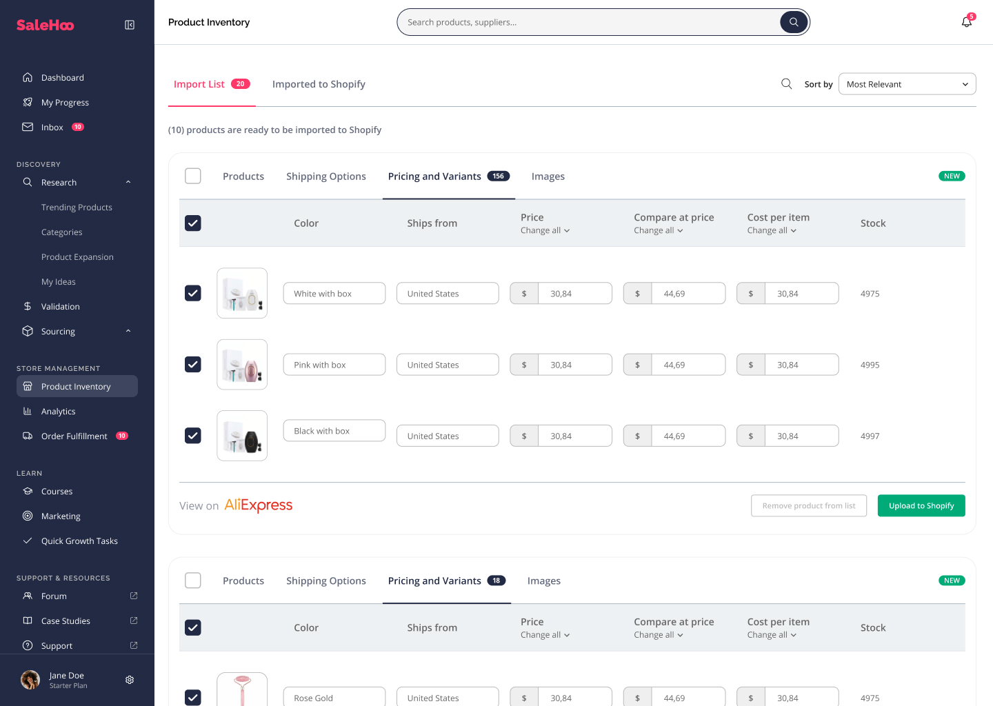The height and width of the screenshot is (706, 993).
Task: Uncheck the Rose Gold variant
Action: click(x=193, y=697)
